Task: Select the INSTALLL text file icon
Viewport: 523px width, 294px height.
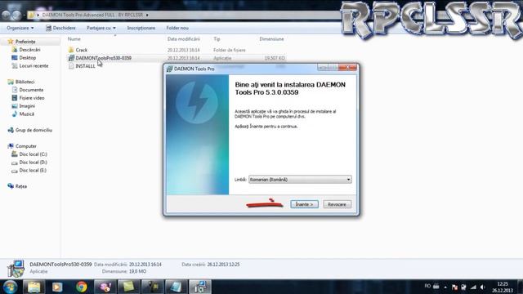Action: 71,66
